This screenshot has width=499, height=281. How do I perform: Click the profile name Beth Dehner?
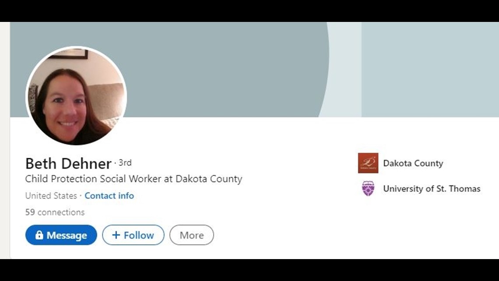click(x=68, y=164)
